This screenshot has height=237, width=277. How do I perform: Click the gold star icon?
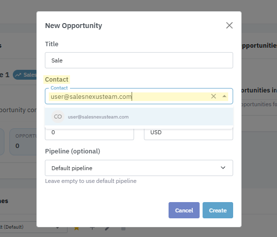click(76, 228)
